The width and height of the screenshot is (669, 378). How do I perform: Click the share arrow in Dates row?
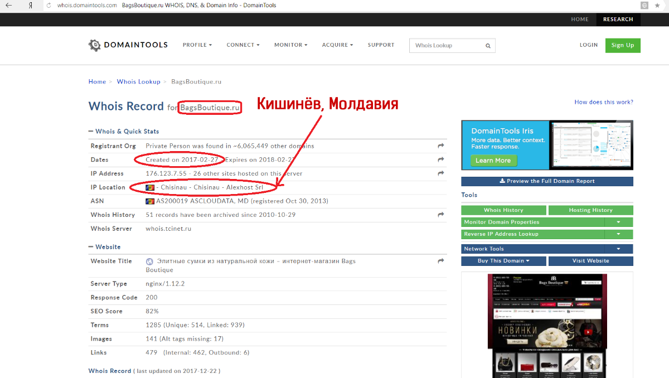[x=440, y=159]
